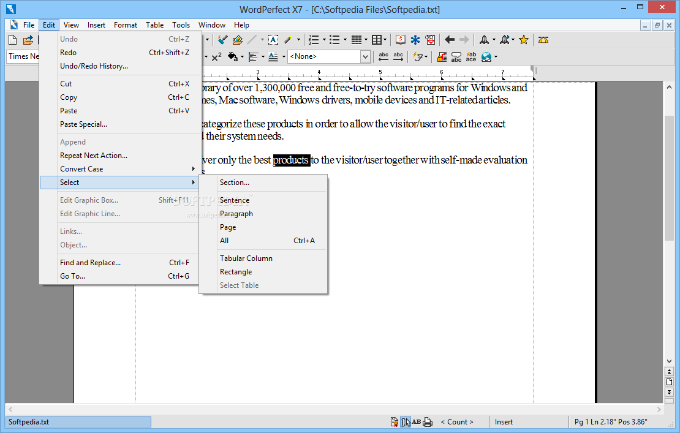Toggle the Shadow Cursor status bar icon
The height and width of the screenshot is (433, 680).
pos(406,422)
